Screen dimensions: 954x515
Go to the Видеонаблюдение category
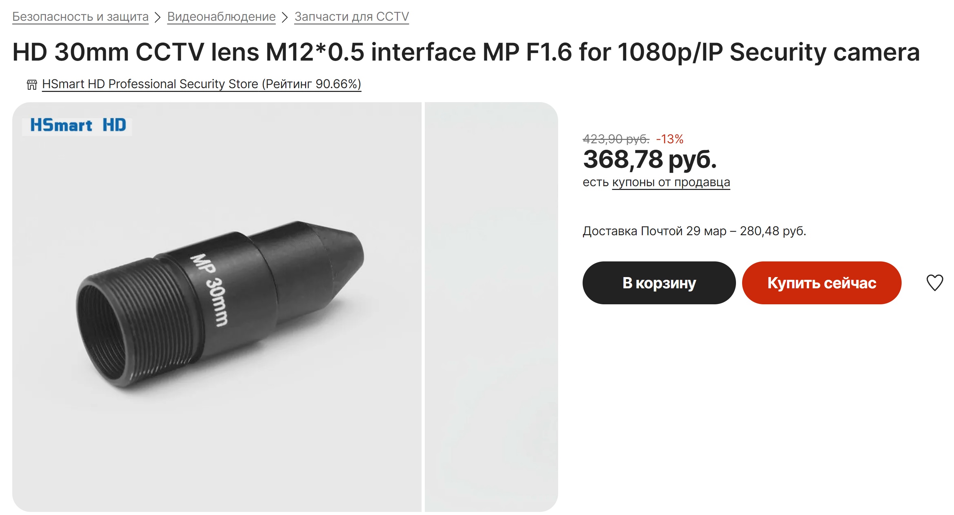(221, 17)
